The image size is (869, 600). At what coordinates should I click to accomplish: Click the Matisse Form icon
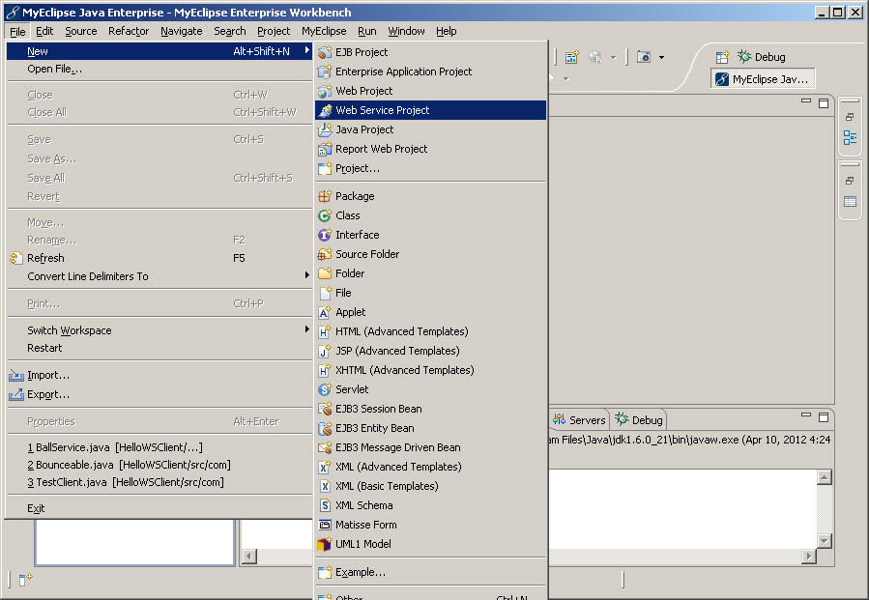(x=325, y=525)
